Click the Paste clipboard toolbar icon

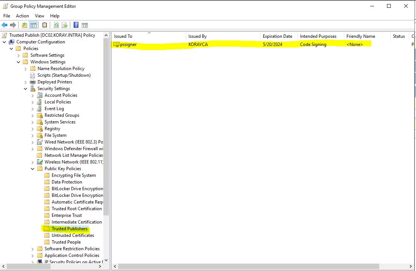tap(45, 25)
